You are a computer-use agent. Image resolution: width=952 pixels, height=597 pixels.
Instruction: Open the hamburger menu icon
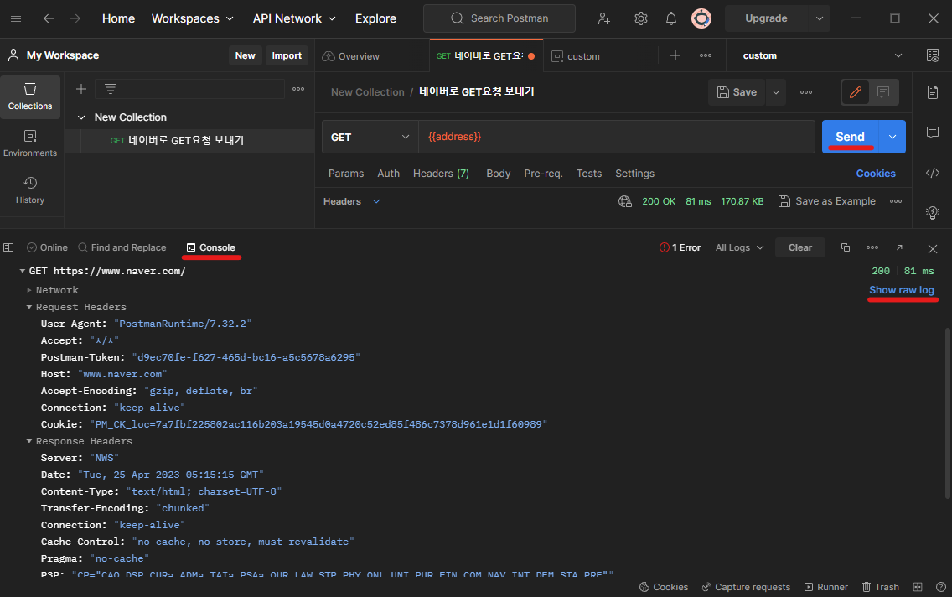[x=16, y=18]
